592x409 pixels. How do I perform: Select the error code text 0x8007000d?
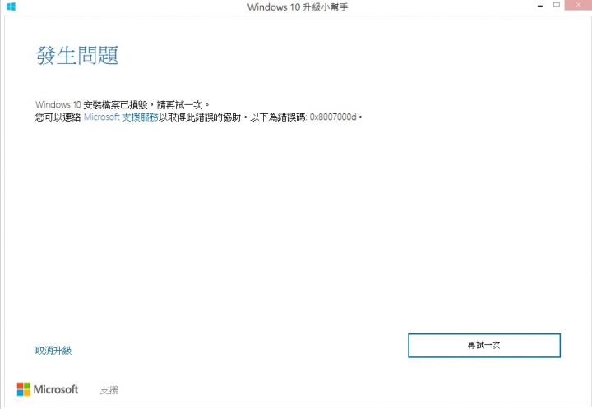[333, 117]
